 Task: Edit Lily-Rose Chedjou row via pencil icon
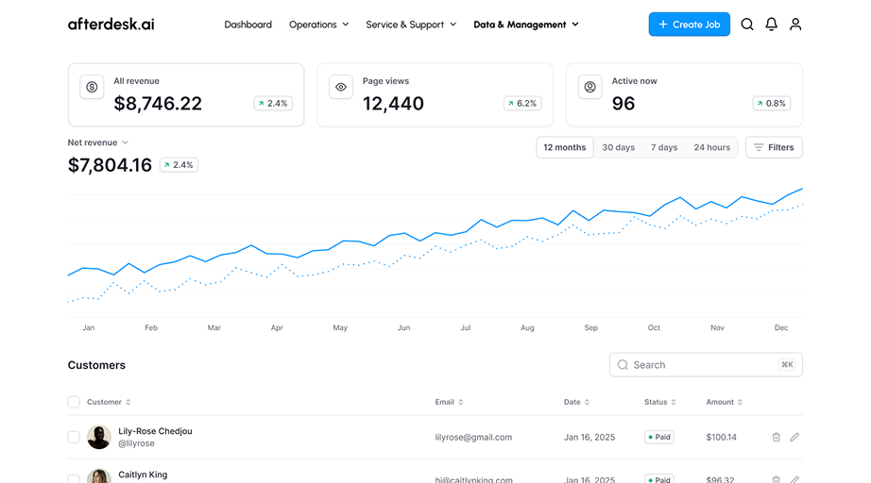coord(794,437)
